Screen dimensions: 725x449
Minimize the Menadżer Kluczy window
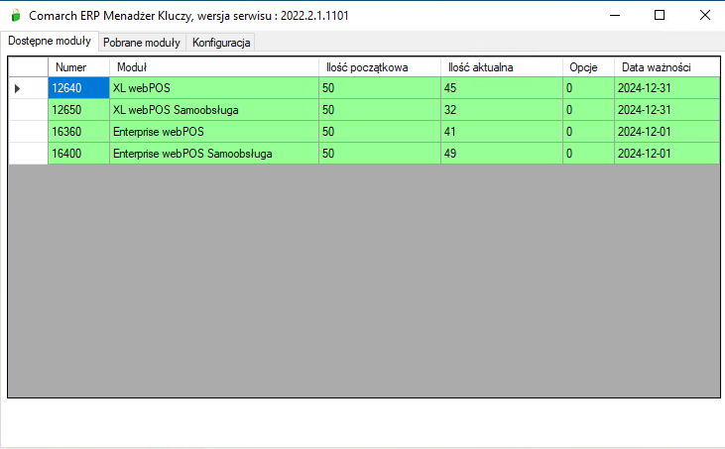tap(615, 15)
